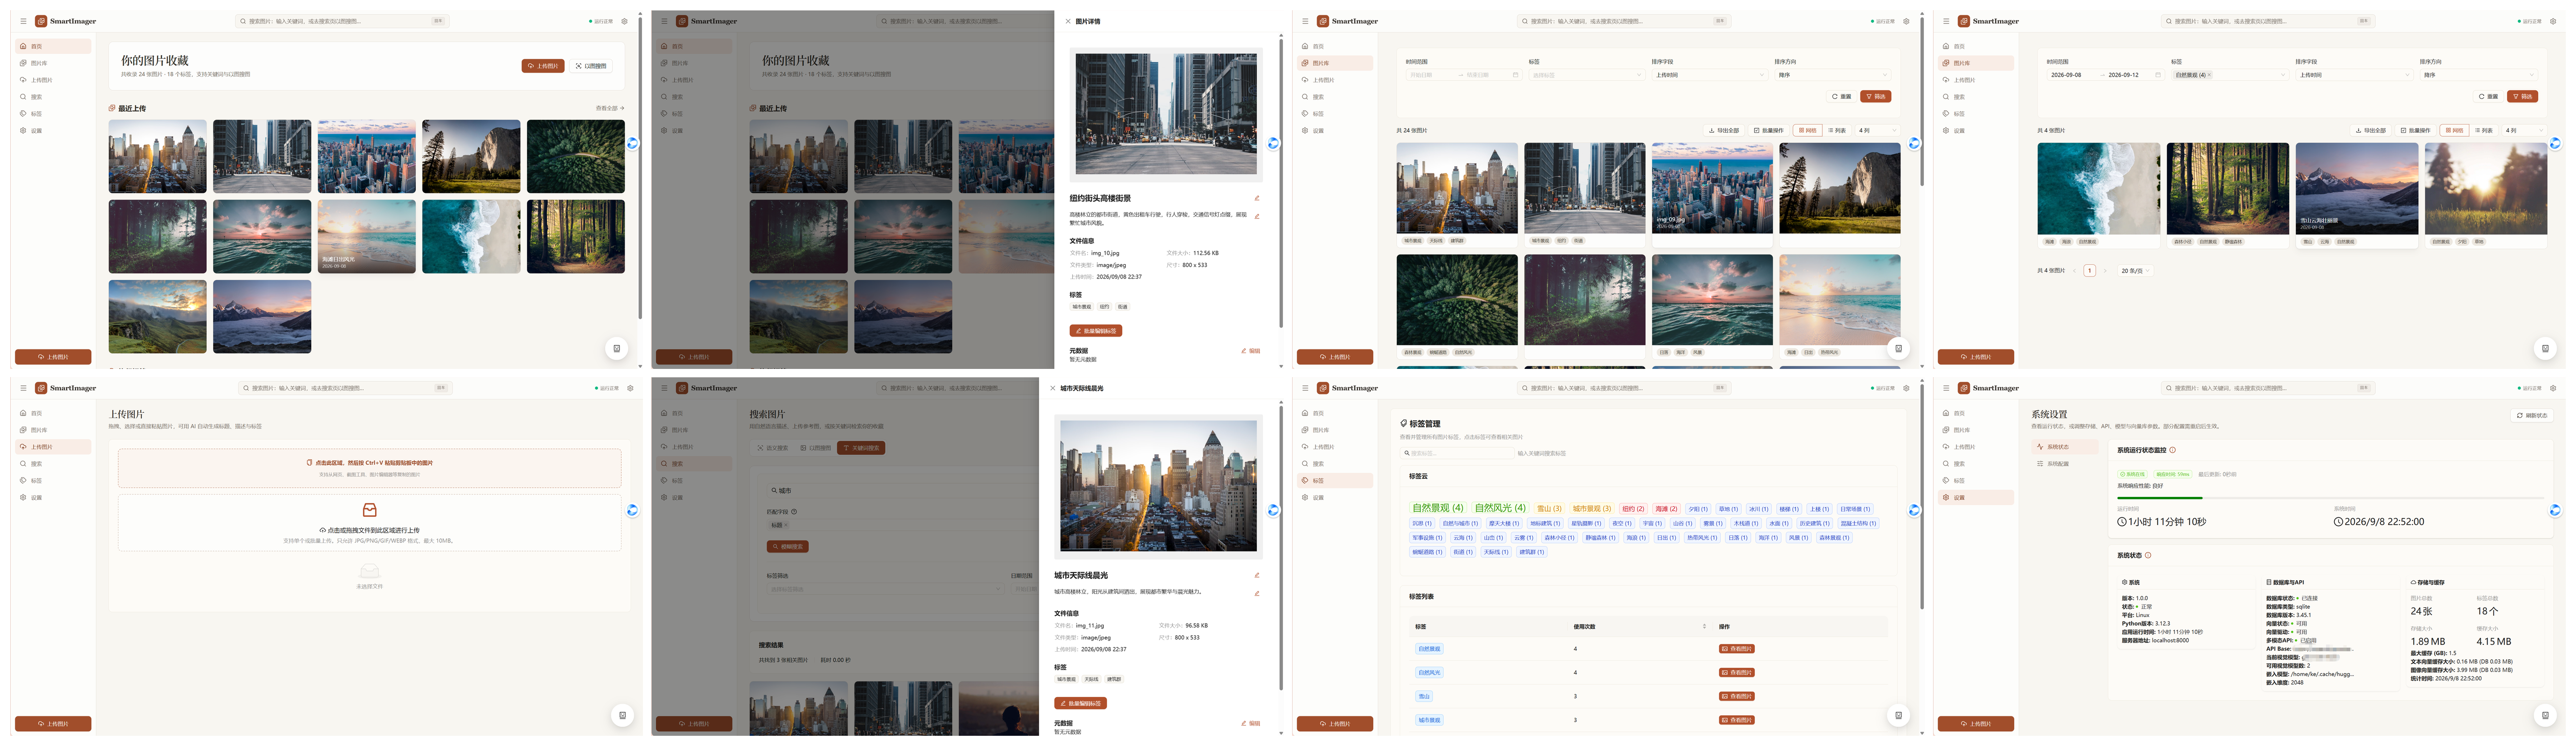
Task: Open 标签 in the upload page sidebar
Action: pos(53,481)
